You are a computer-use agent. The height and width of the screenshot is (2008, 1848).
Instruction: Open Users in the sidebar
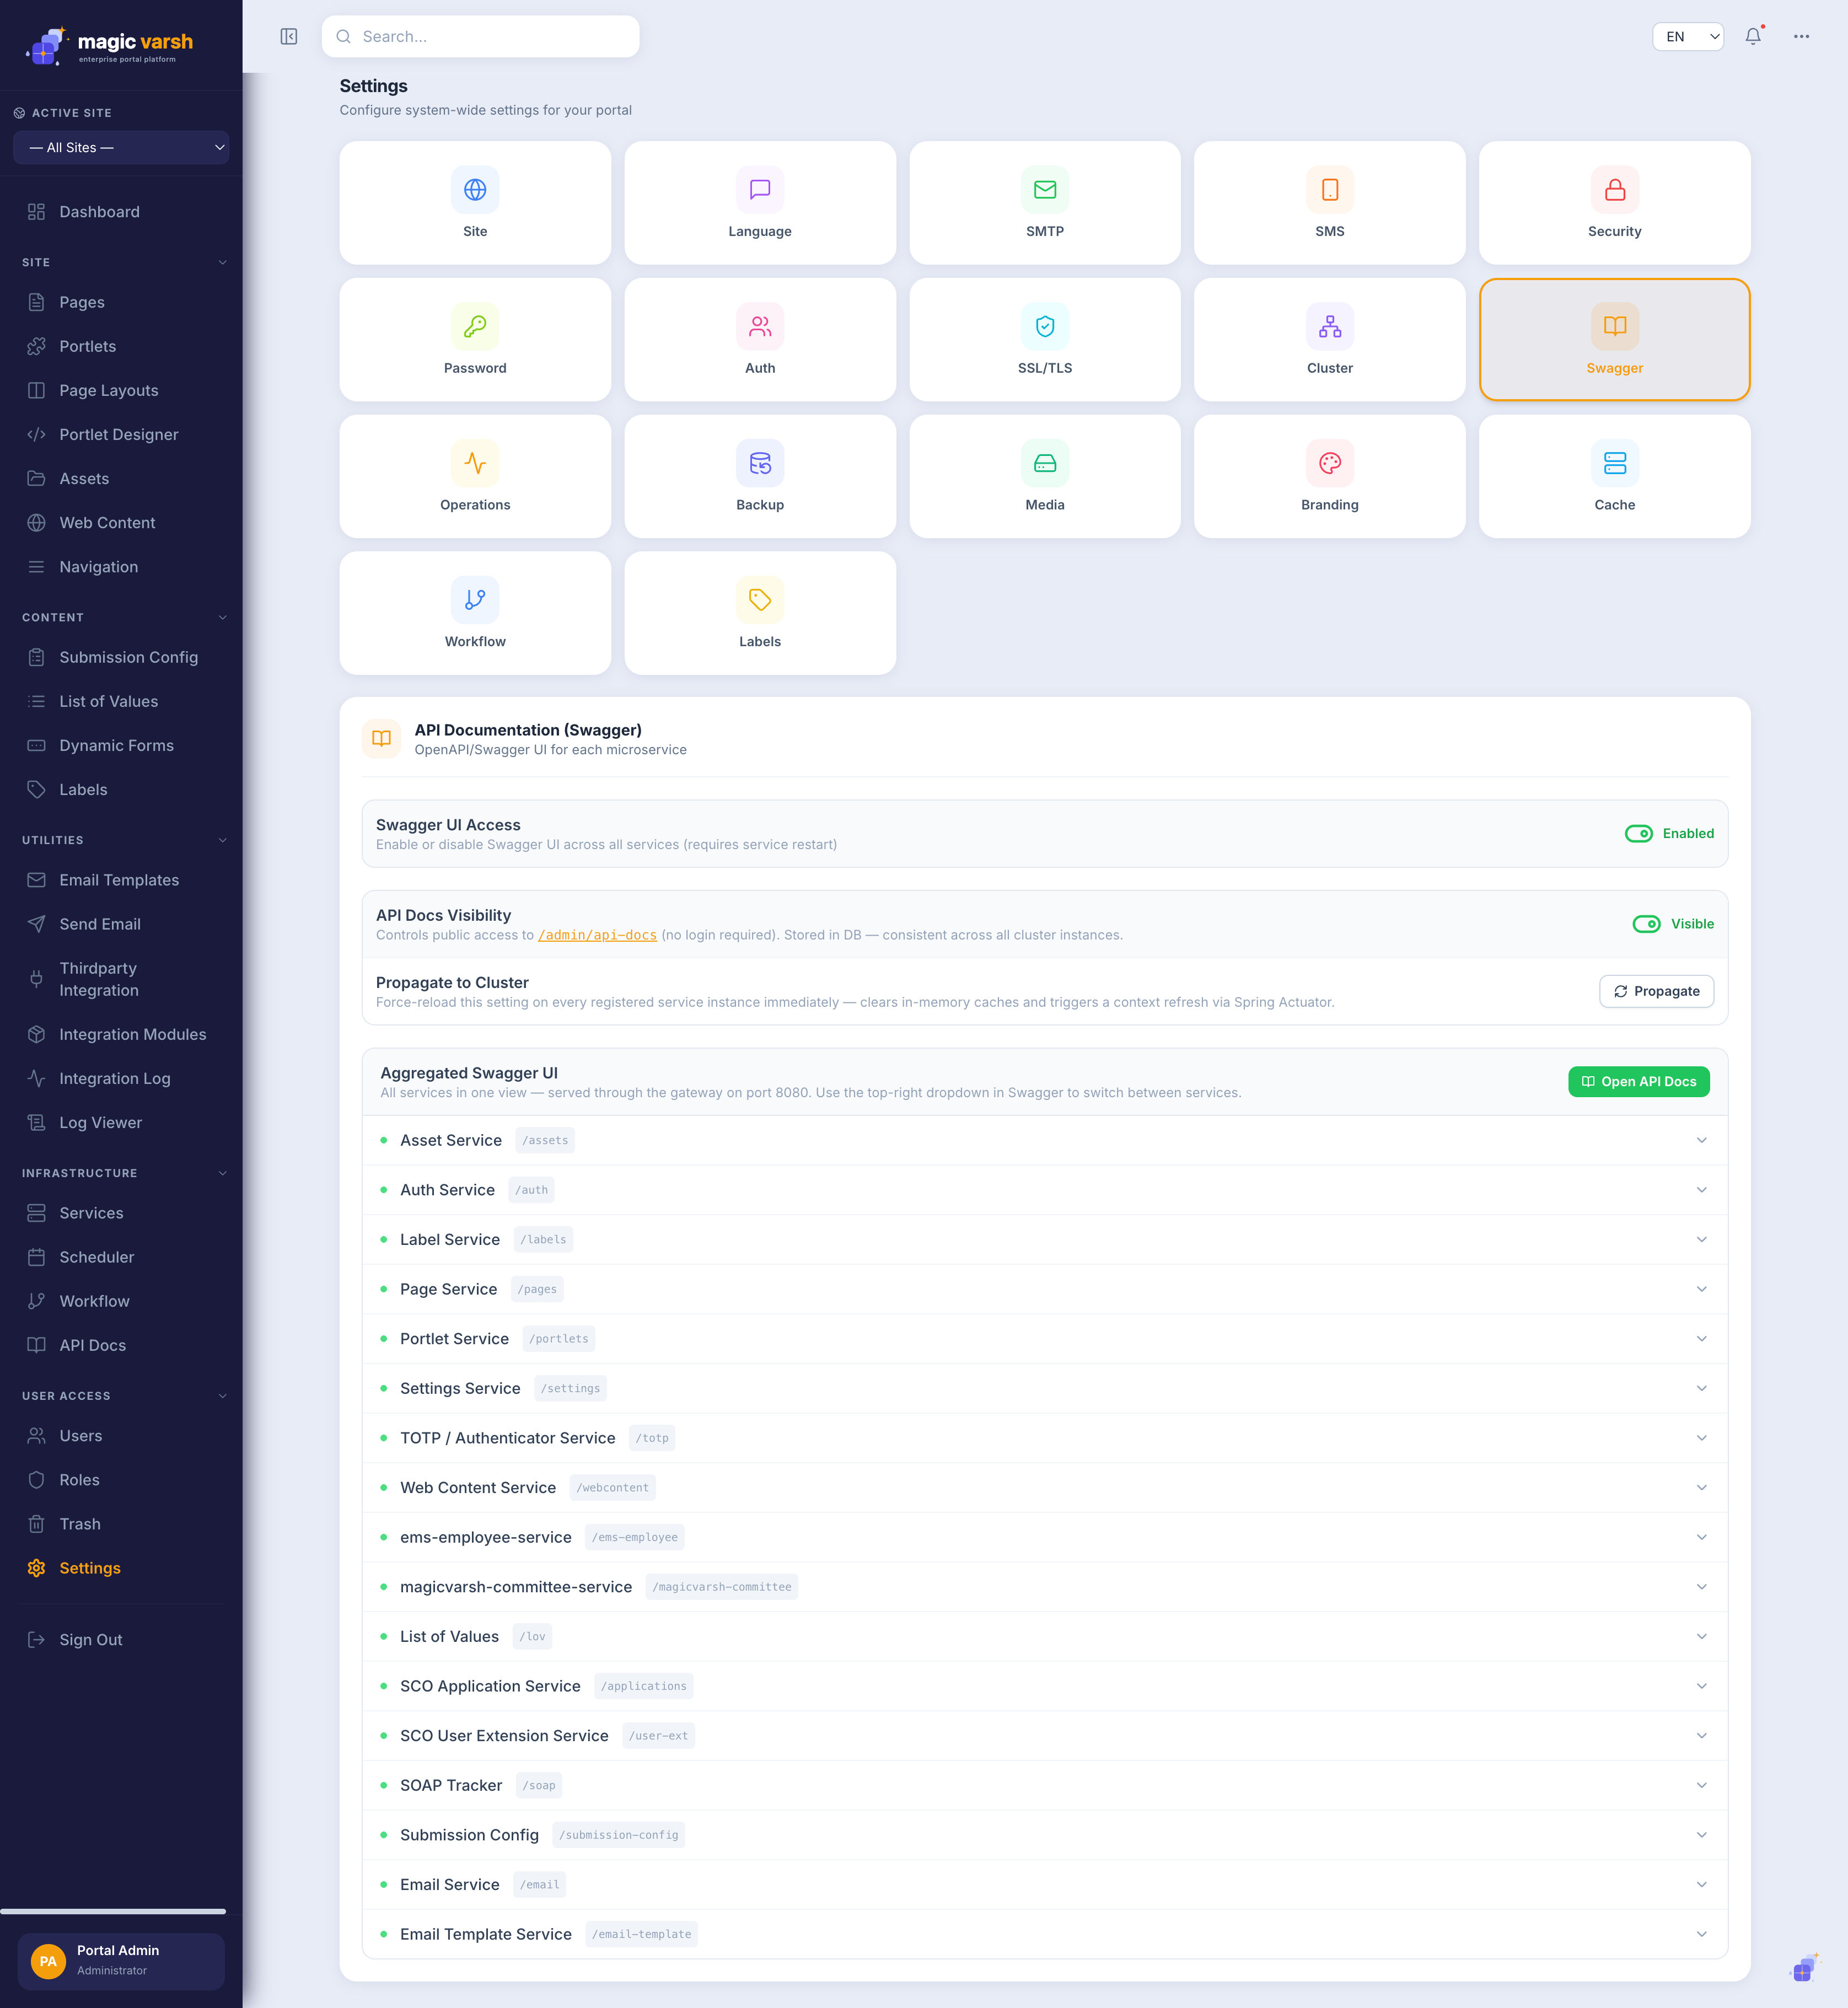tap(121, 1436)
